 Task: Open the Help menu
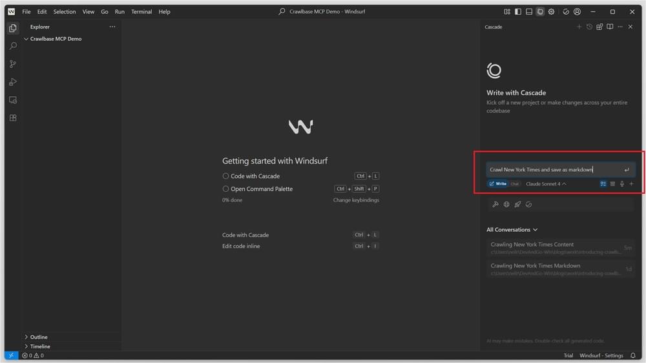[164, 12]
